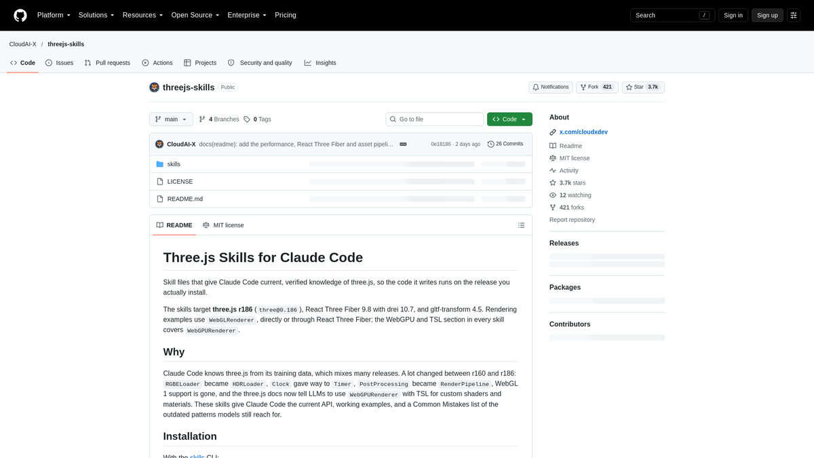Click the Tags icon showing 0 Tags

pyautogui.click(x=247, y=119)
